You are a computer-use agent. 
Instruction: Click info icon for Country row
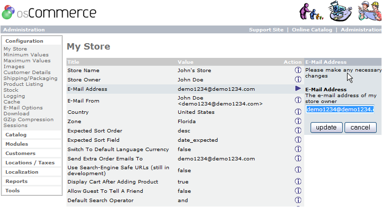(298, 112)
